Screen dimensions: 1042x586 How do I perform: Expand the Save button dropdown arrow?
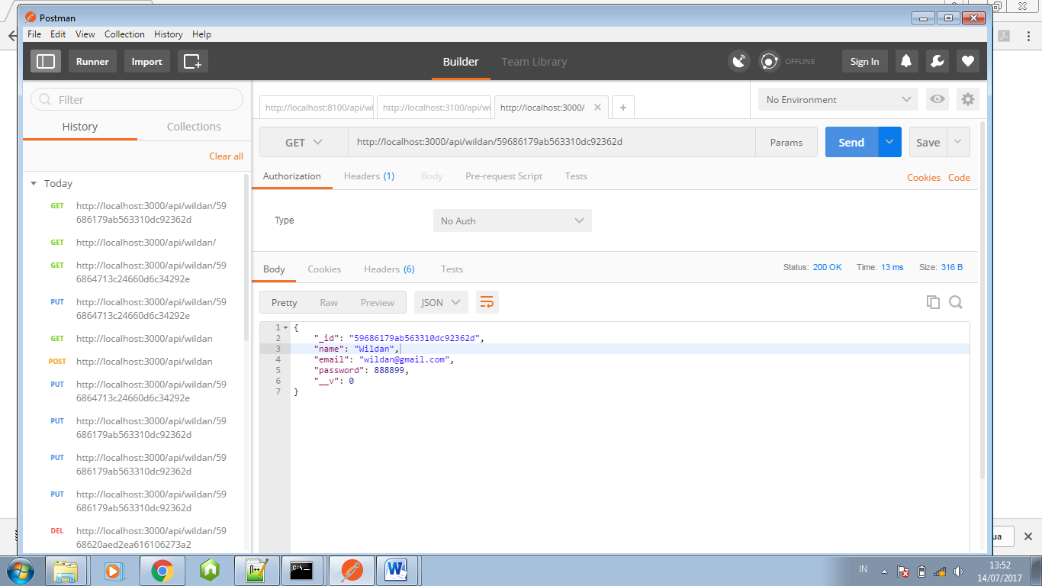959,142
